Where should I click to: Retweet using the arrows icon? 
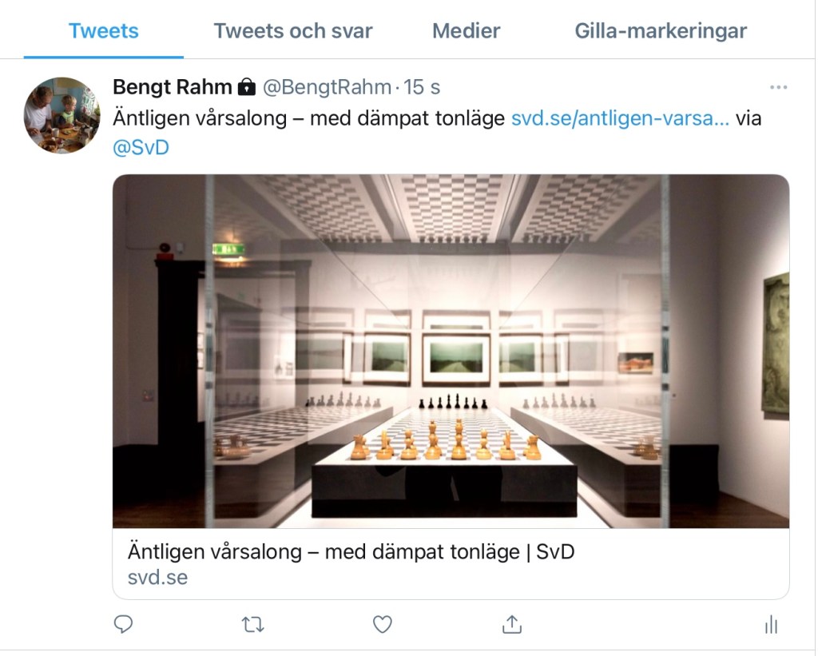(253, 624)
